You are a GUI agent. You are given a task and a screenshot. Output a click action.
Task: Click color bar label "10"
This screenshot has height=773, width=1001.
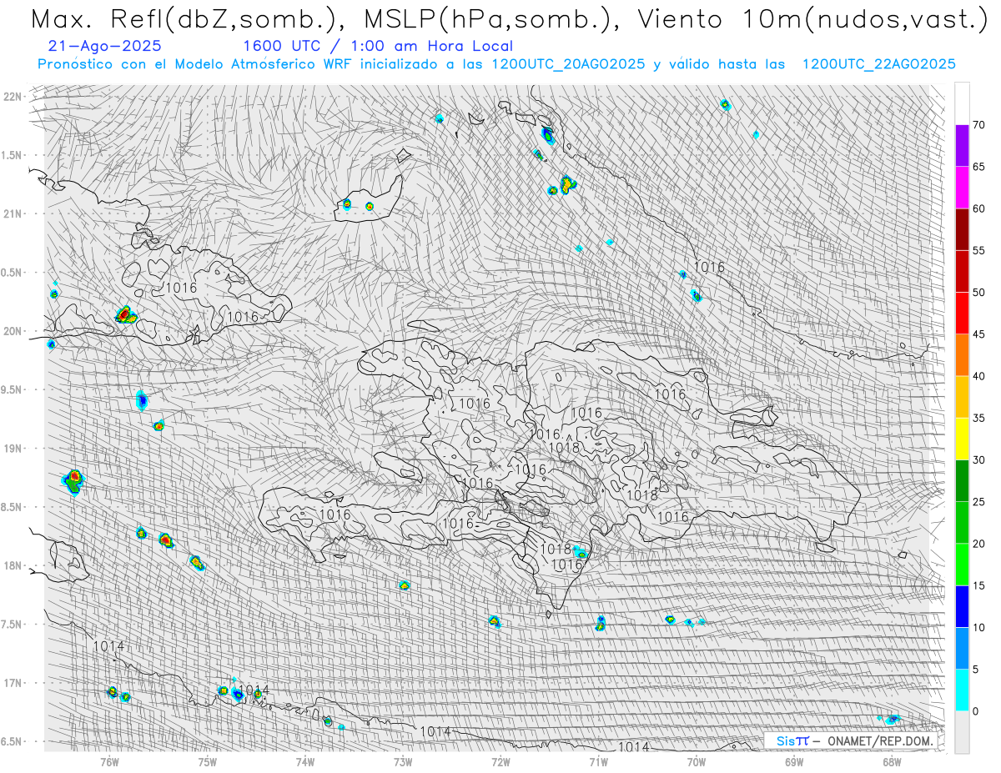click(978, 627)
